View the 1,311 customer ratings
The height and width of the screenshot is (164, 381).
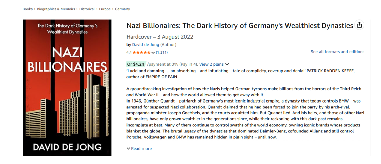point(162,53)
